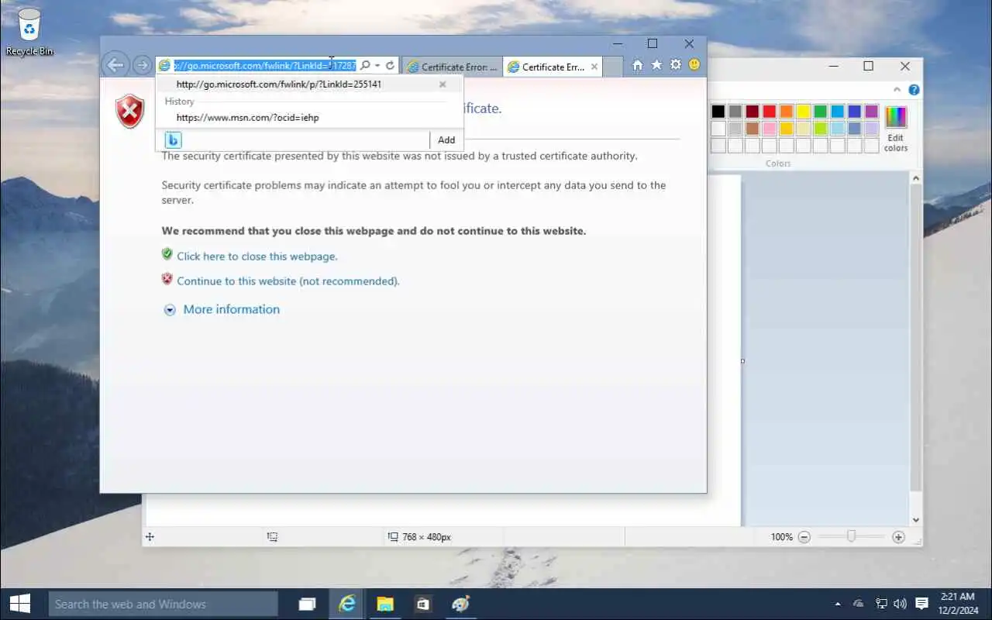The width and height of the screenshot is (992, 620).
Task: Open the address bar autocomplete dropdown arrow
Action: 377,66
